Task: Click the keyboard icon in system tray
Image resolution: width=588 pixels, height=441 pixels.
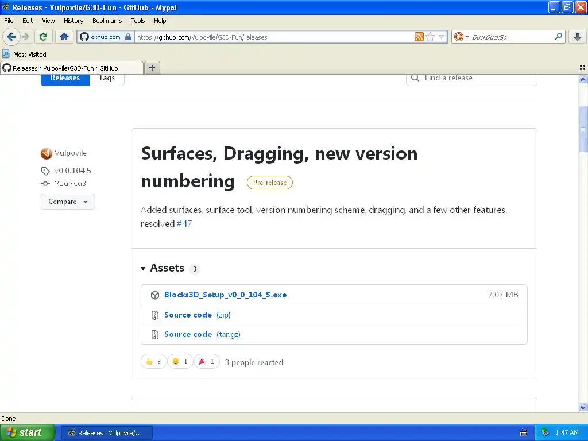Action: [524, 433]
